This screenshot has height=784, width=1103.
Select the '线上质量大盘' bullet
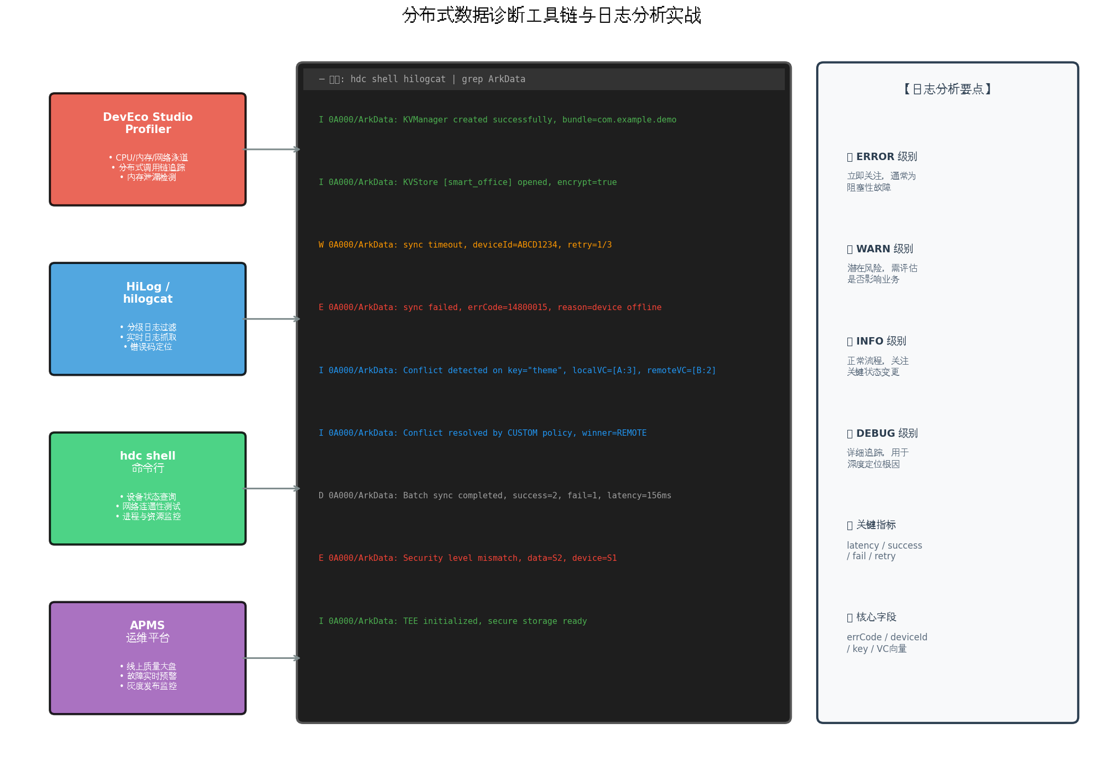click(148, 666)
